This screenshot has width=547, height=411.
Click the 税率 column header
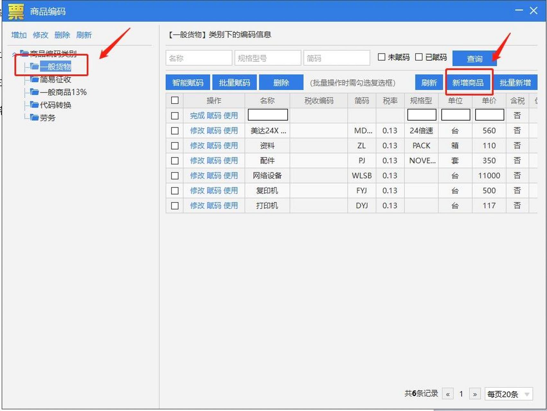[x=390, y=101]
